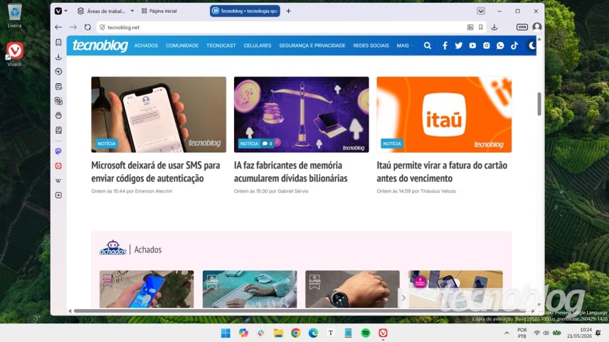
Task: Add a new web panel
Action: pos(58,196)
